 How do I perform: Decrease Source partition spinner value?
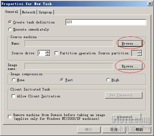[139, 55]
